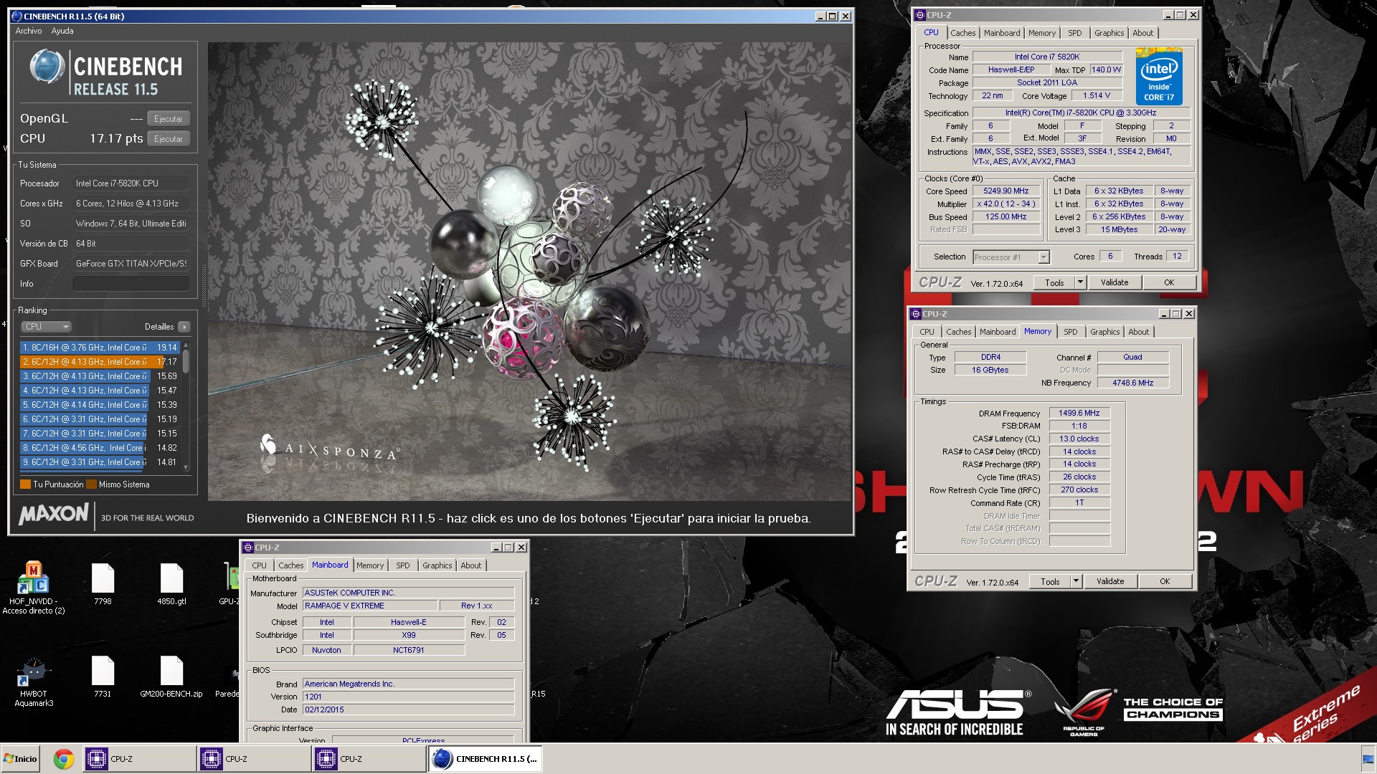Open Caches tab in Mainboard CPU-Z window
This screenshot has height=774, width=1377.
coord(290,565)
